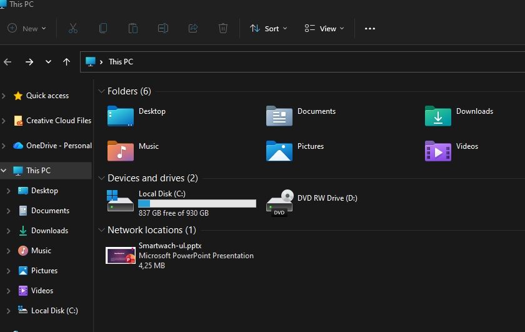Screen dimensions: 525x332
Task: Select Smartwach-ul.pptx thumbnail
Action: pos(121,255)
